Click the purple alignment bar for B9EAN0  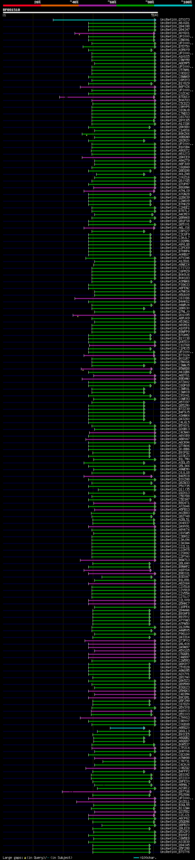tap(119, 379)
